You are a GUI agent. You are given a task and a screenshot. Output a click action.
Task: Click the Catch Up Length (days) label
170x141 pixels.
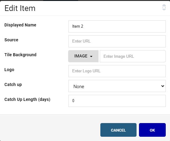point(27,100)
